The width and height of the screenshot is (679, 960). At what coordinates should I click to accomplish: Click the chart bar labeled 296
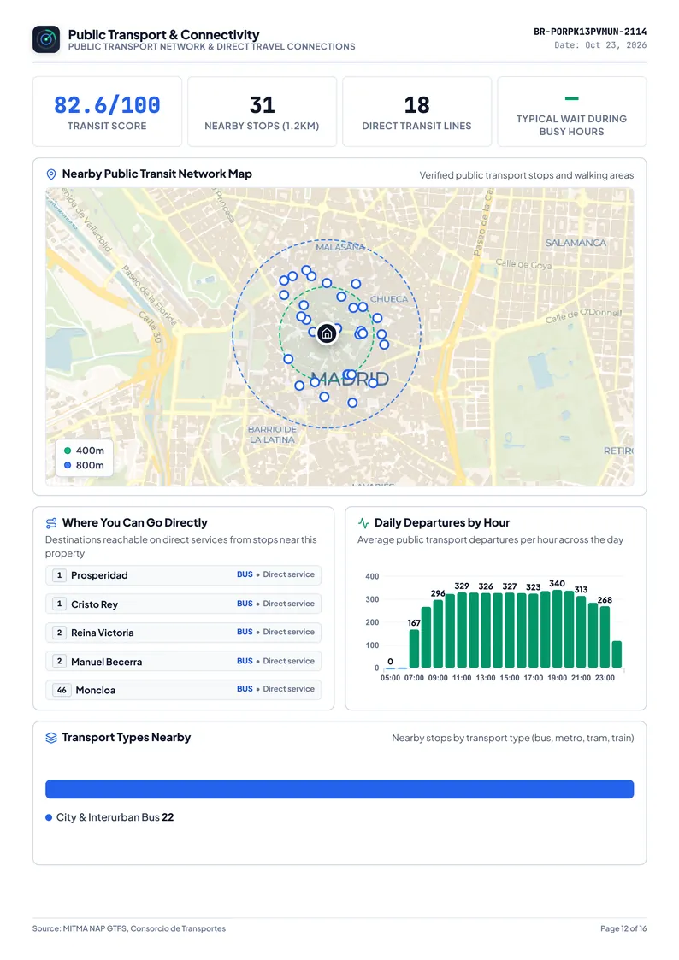tap(438, 633)
